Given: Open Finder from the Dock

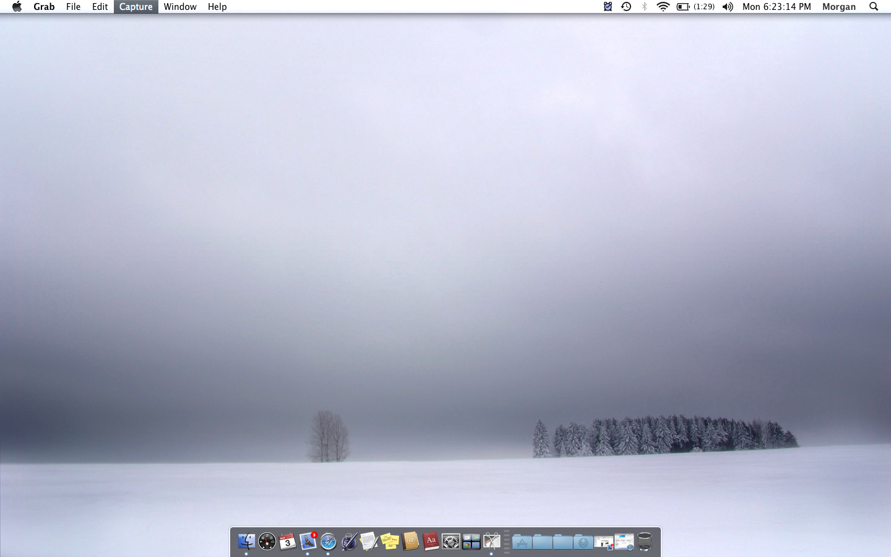Looking at the screenshot, I should click(246, 542).
